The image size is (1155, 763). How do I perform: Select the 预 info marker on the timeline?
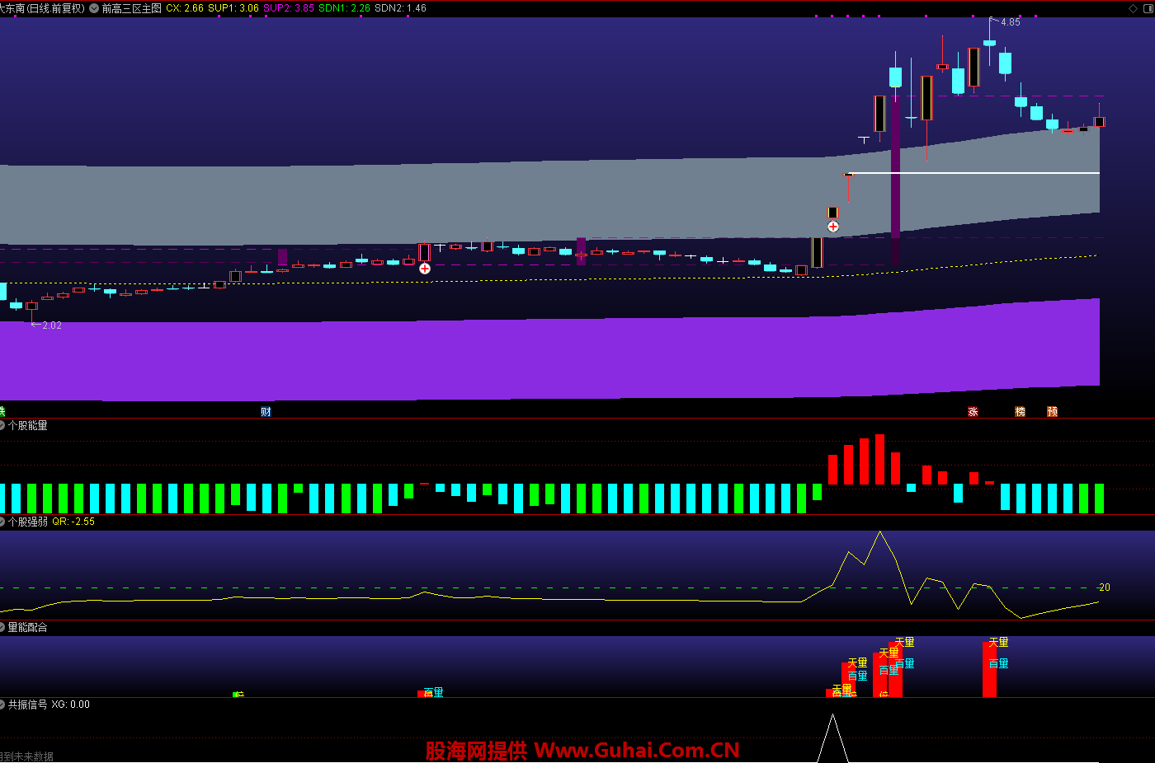point(1052,411)
